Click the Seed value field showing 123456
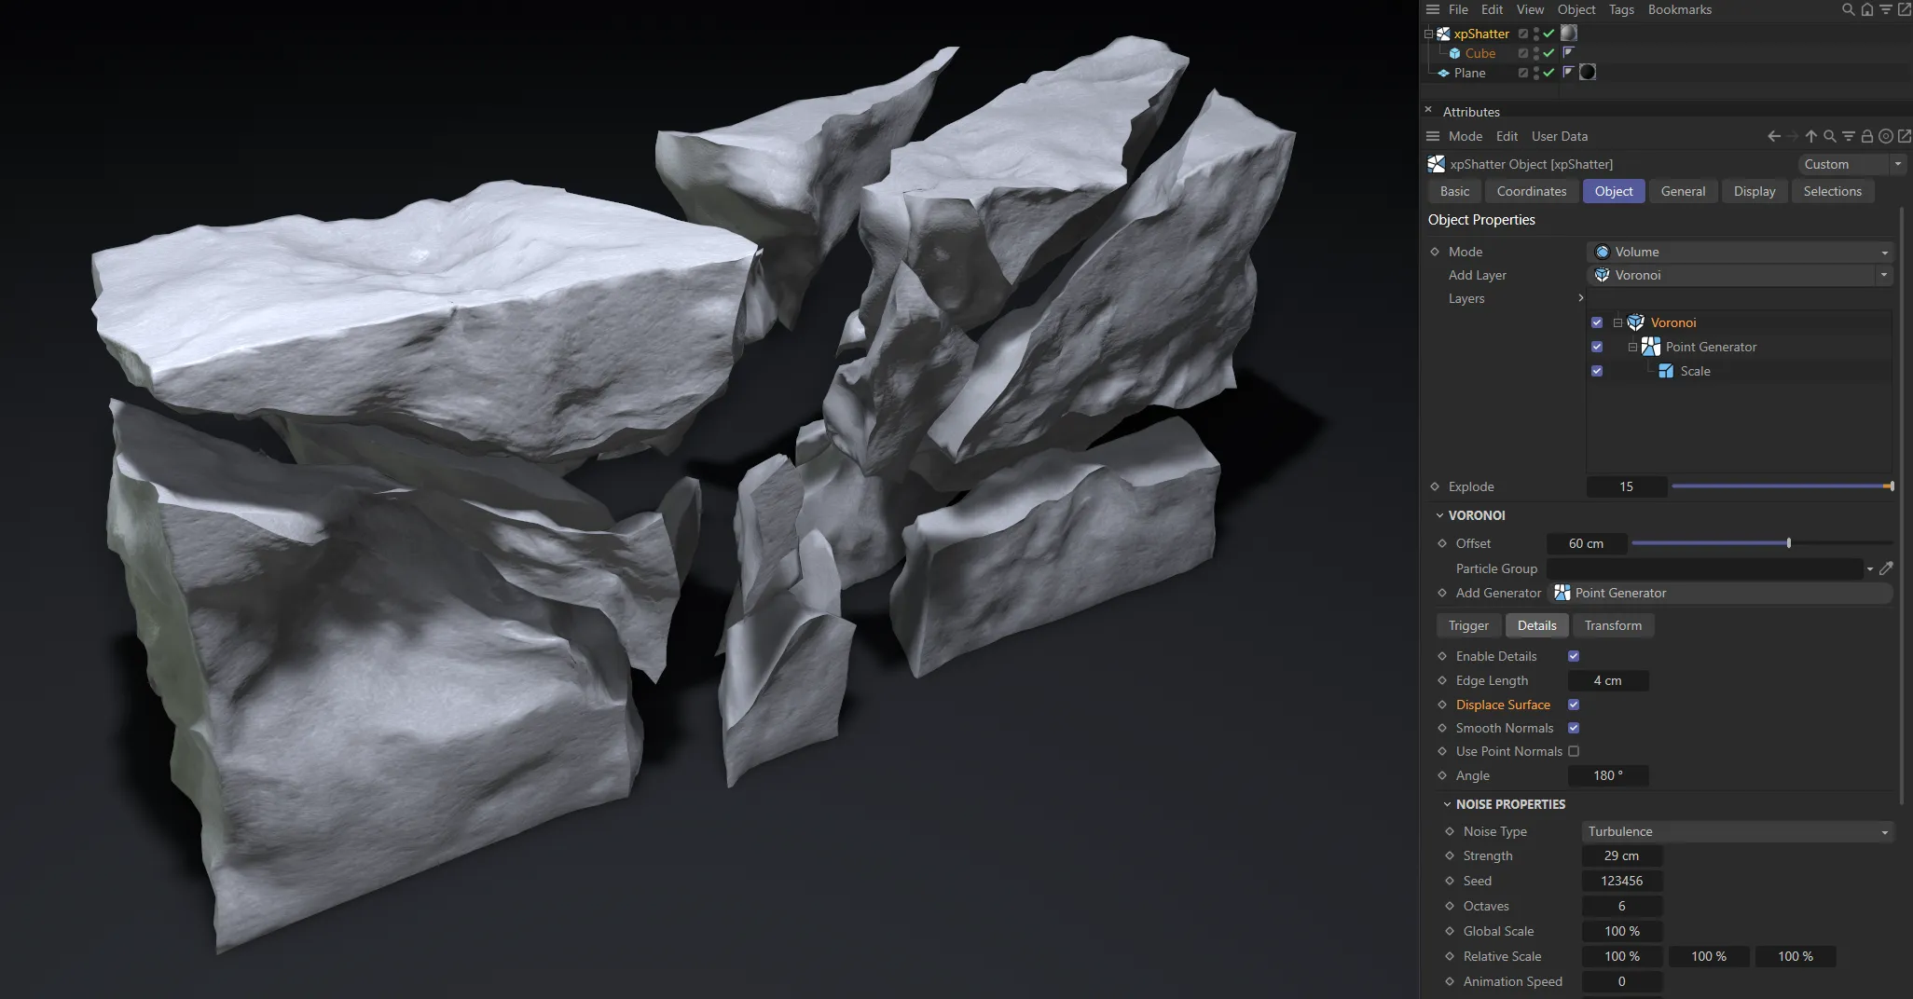Screen dimensions: 1913x999 pos(1621,881)
